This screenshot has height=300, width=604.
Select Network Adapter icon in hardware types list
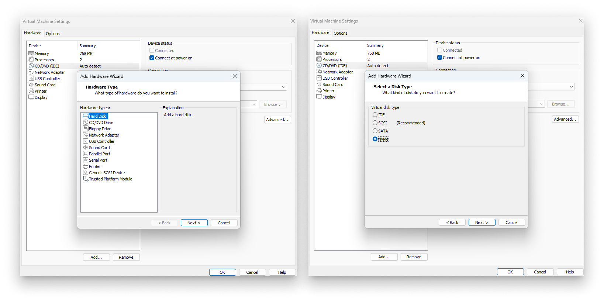86,135
